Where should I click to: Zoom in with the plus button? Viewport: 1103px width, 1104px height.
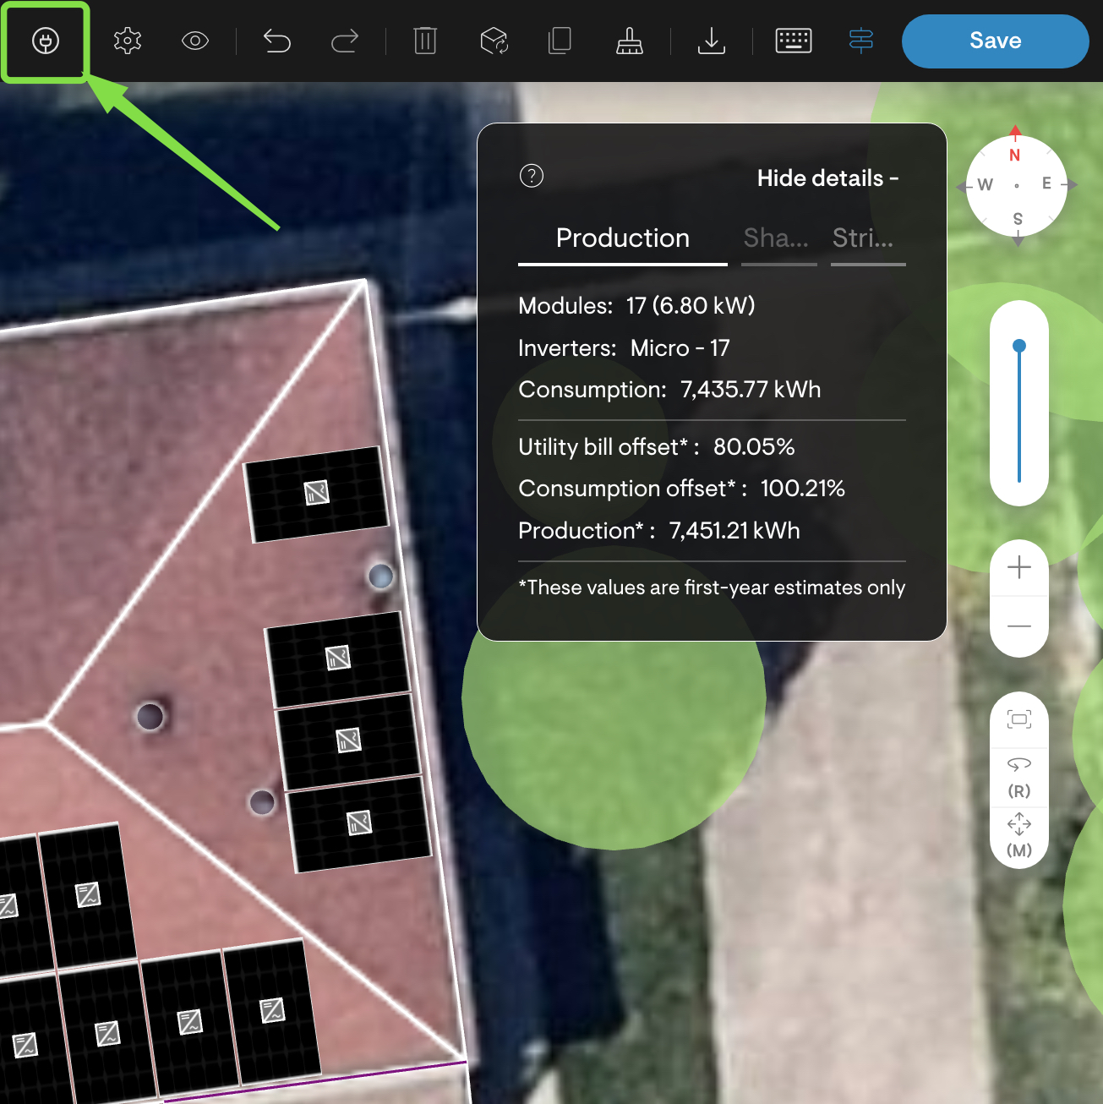point(1019,567)
